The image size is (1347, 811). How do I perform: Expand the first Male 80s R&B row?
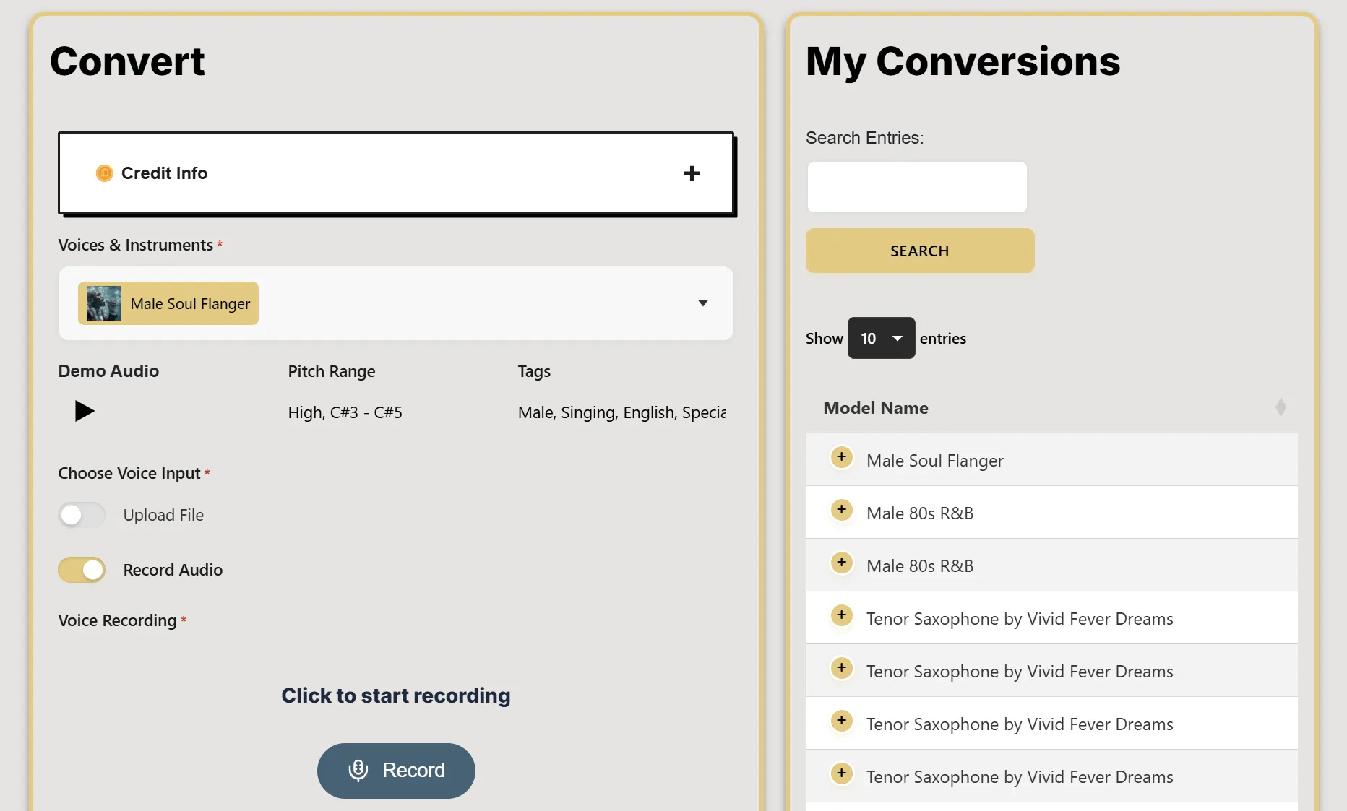pos(841,510)
